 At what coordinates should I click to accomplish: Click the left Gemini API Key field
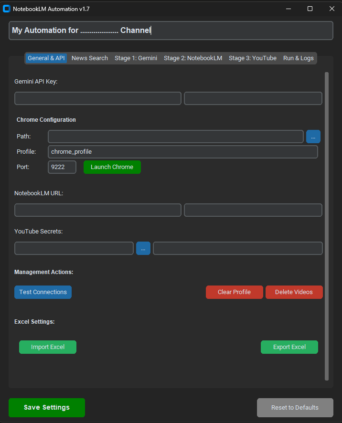coord(98,98)
